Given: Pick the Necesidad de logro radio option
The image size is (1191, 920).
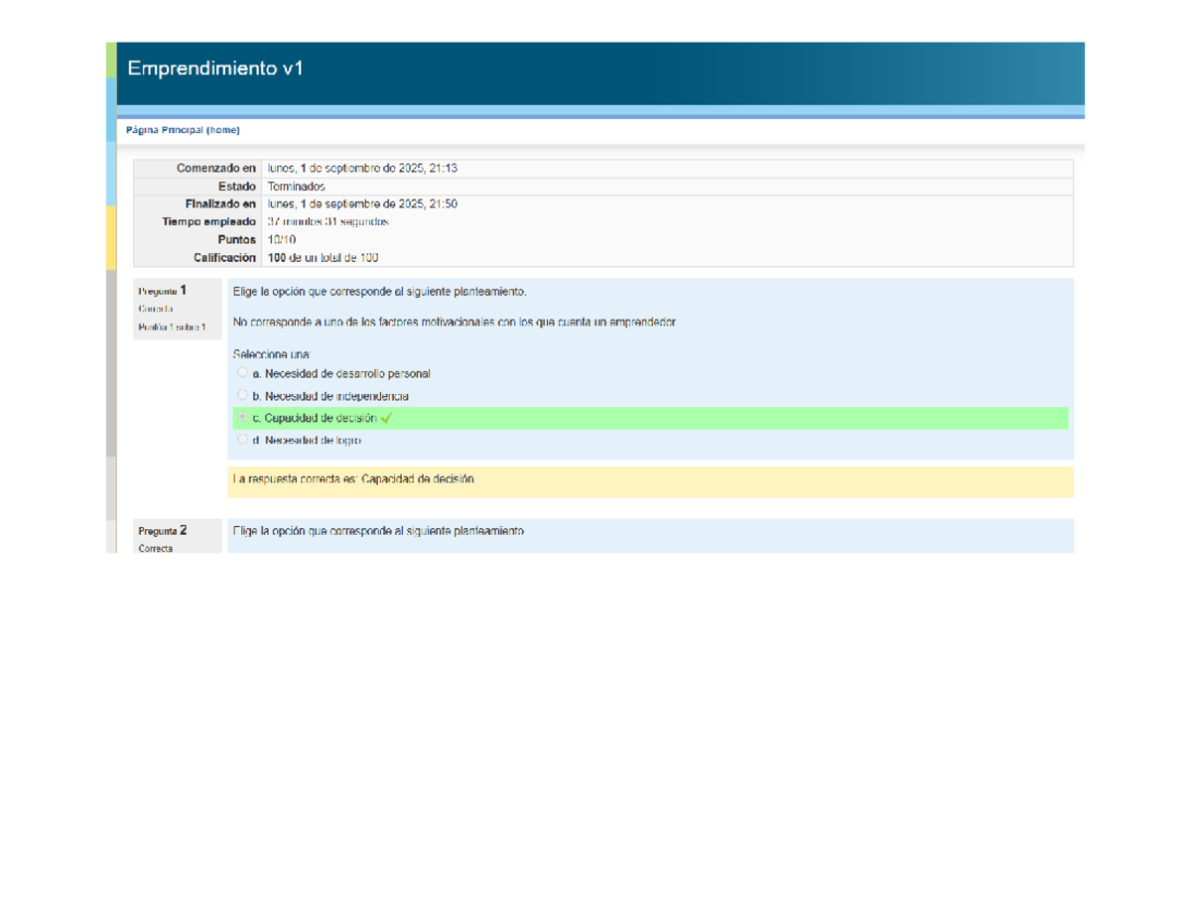Looking at the screenshot, I should click(x=243, y=439).
